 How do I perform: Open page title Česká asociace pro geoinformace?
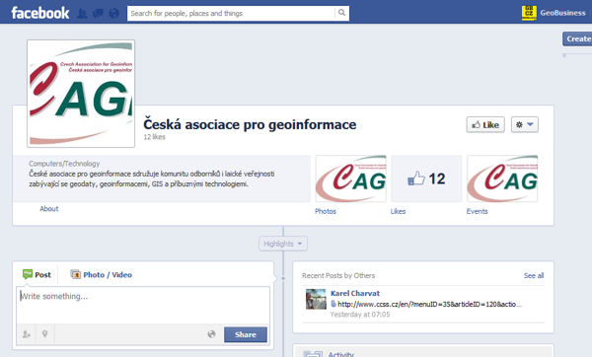(250, 124)
